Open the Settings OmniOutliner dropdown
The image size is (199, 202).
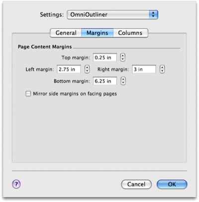point(112,14)
